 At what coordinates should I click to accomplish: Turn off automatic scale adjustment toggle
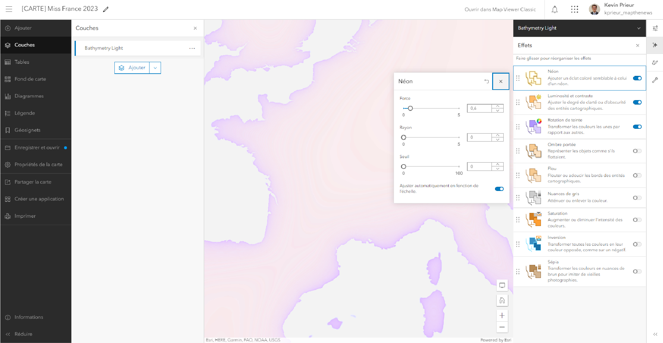tap(499, 189)
